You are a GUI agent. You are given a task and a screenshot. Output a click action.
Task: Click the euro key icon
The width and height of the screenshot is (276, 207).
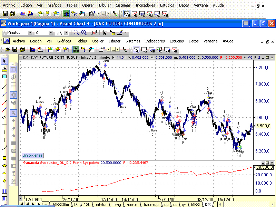(84, 50)
